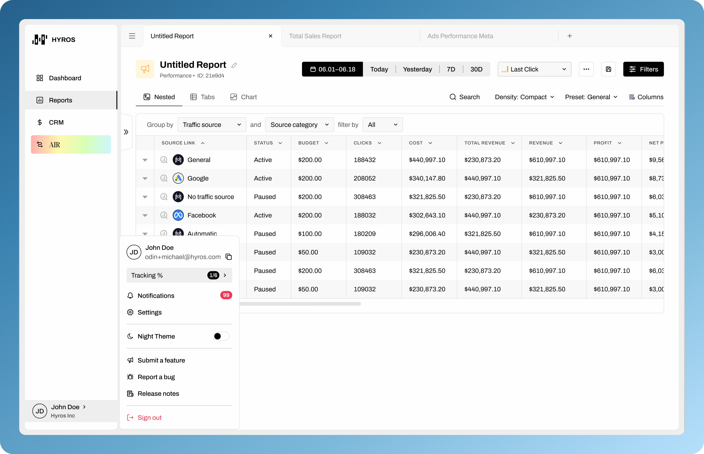Click the black Filters button
This screenshot has width=704, height=454.
[x=643, y=69]
